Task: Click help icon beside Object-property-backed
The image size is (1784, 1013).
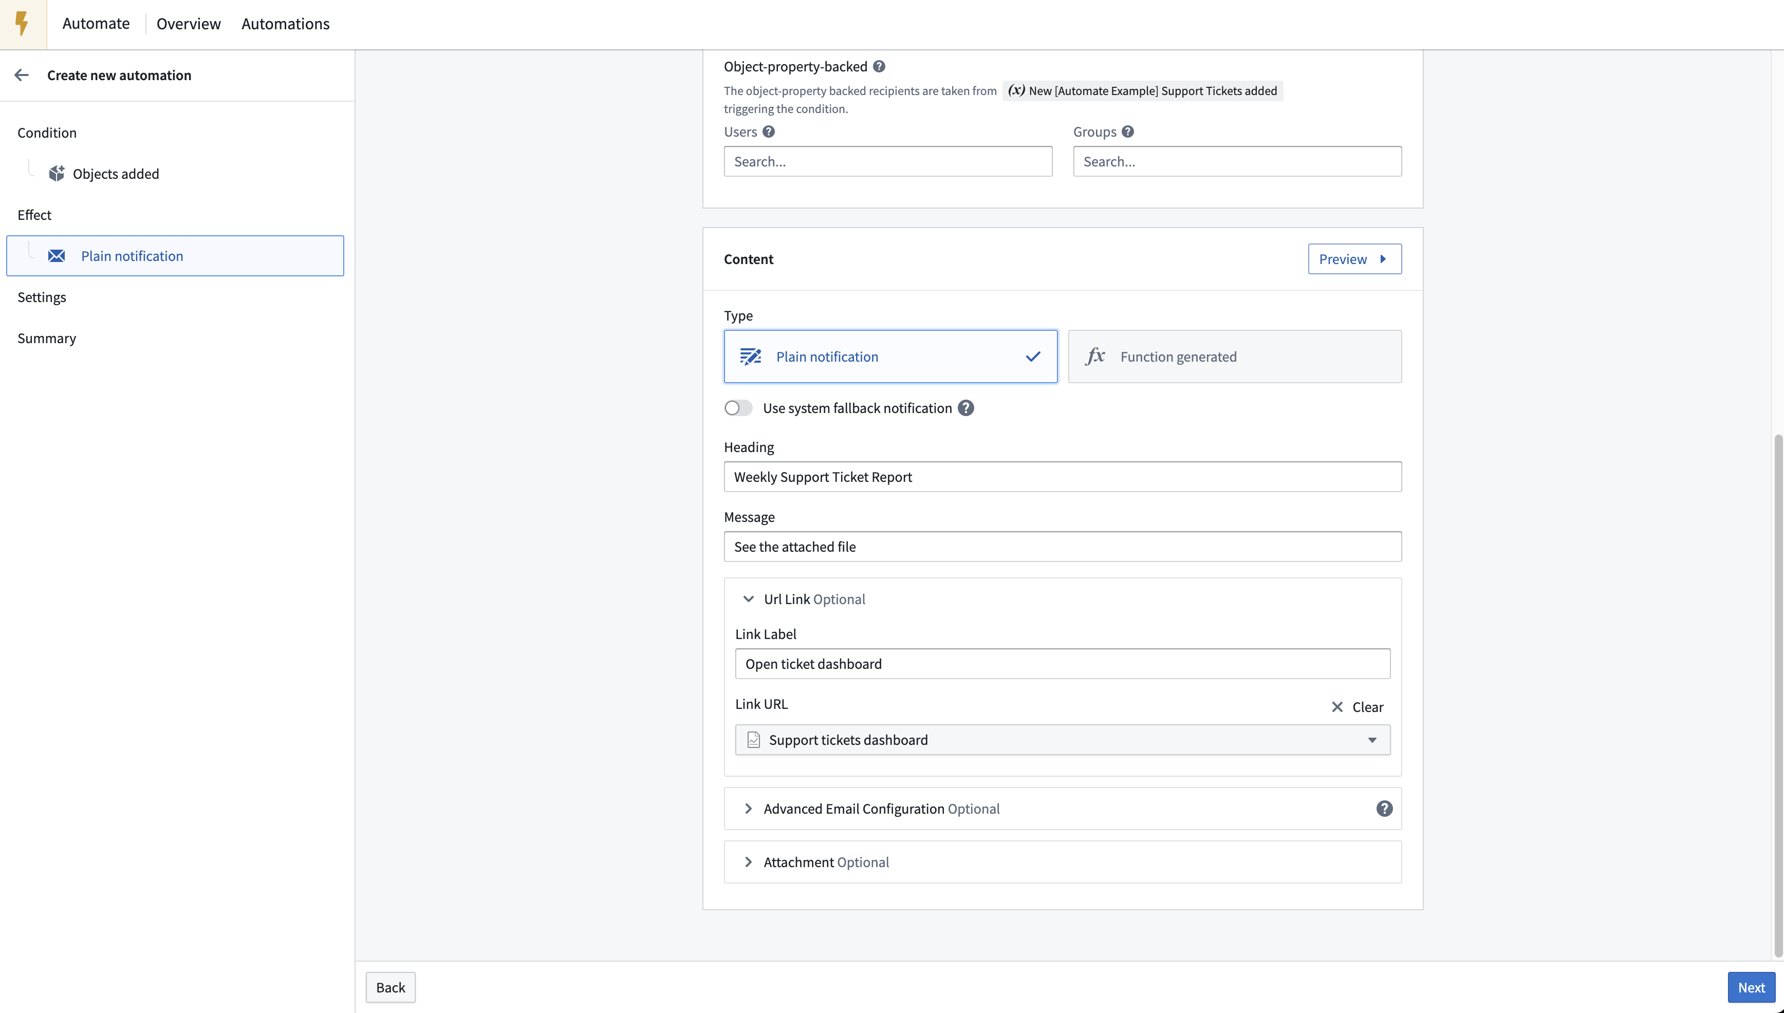Action: (879, 66)
